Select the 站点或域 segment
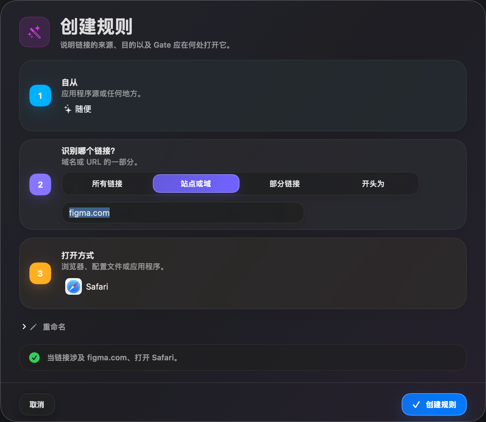The image size is (486, 422). coord(196,184)
